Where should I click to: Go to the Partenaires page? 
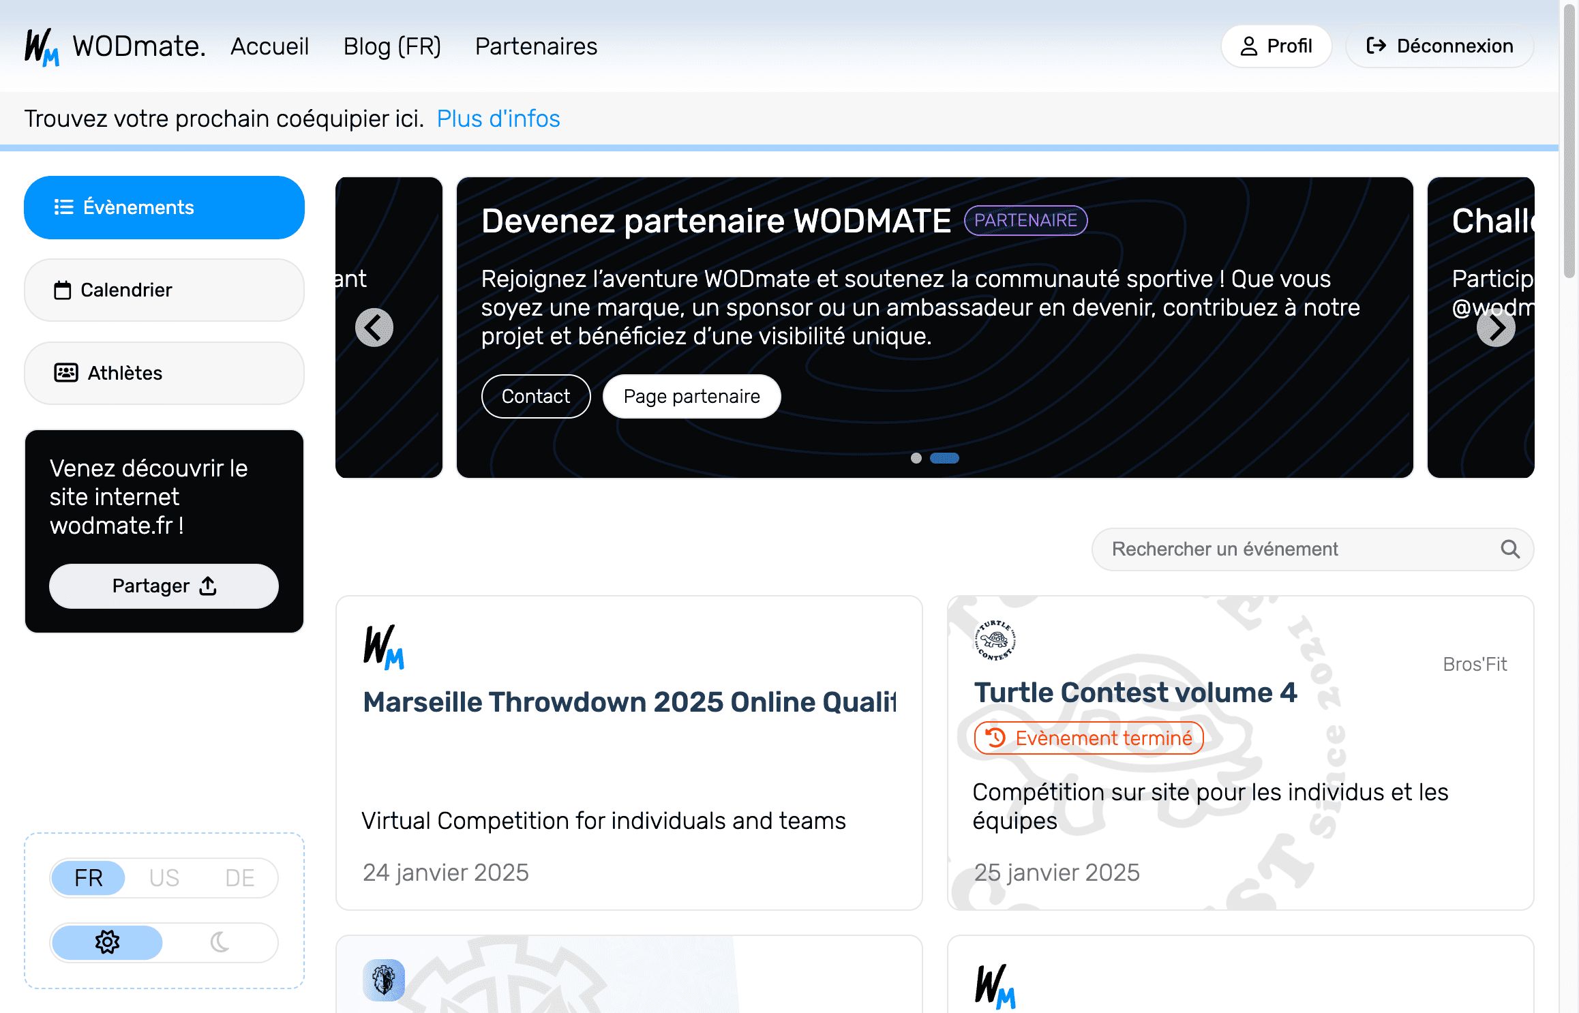tap(536, 46)
